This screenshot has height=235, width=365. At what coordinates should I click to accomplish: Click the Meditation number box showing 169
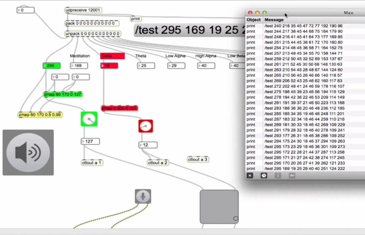tap(79, 66)
